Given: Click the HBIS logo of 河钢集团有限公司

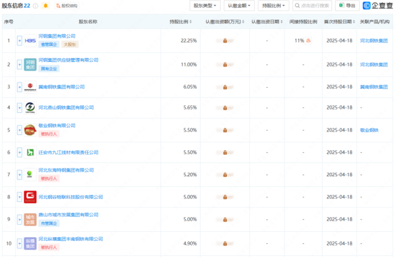Looking at the screenshot, I should (x=31, y=41).
